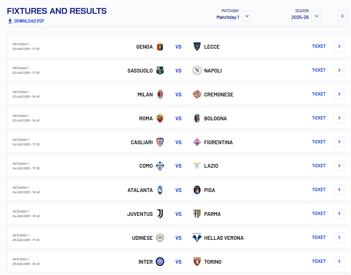Click the Torino club crest
Screen dimensions: 351x275
pyautogui.click(x=197, y=262)
